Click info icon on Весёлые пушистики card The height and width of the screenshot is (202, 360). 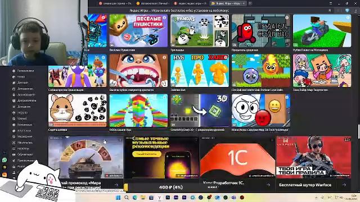[x=164, y=17]
